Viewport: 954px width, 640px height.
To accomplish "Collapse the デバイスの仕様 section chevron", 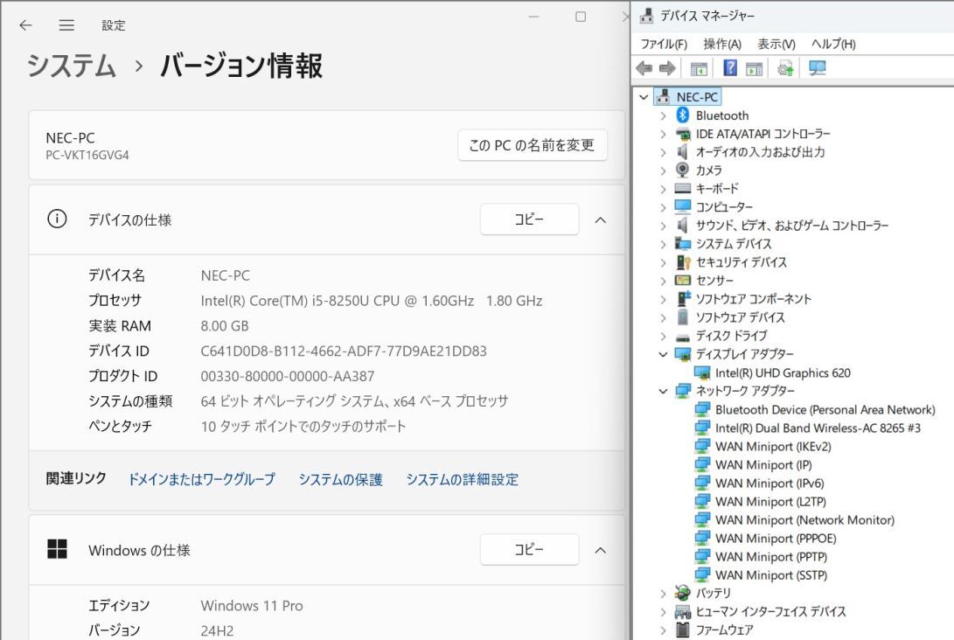I will pos(601,219).
